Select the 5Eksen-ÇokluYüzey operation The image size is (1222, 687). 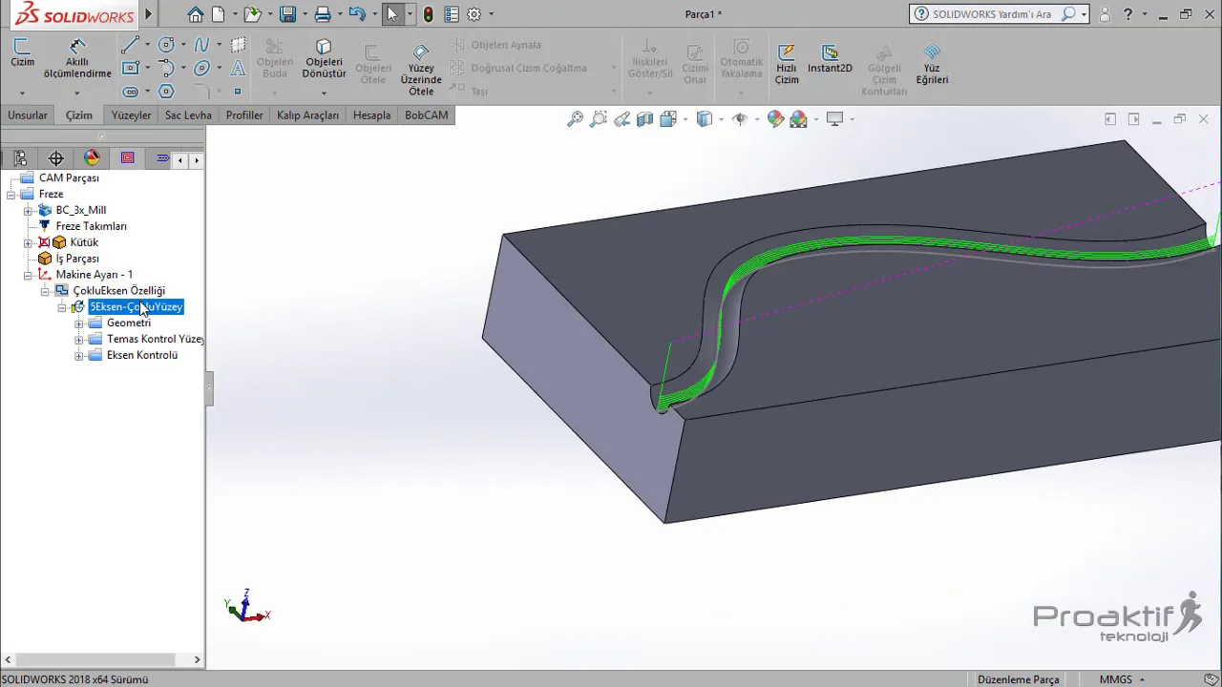(135, 307)
